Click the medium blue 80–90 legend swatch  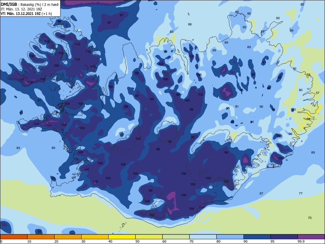230,237
